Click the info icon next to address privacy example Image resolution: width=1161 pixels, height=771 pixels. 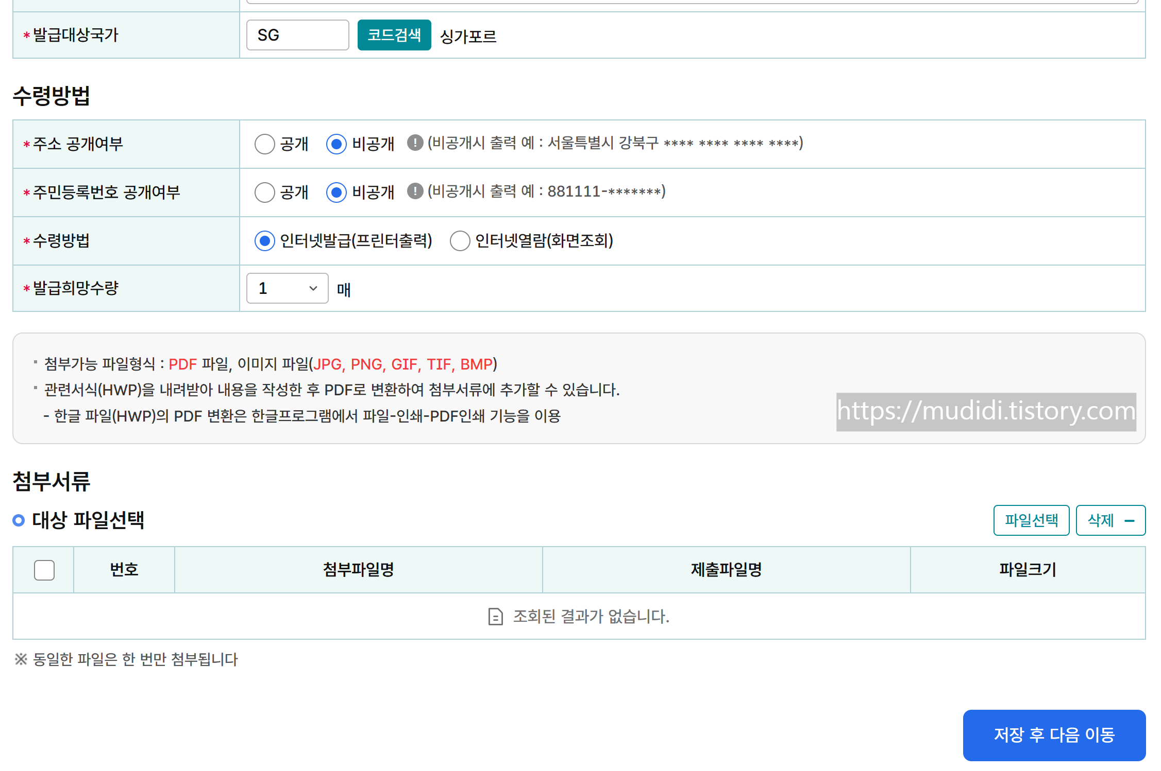tap(415, 145)
